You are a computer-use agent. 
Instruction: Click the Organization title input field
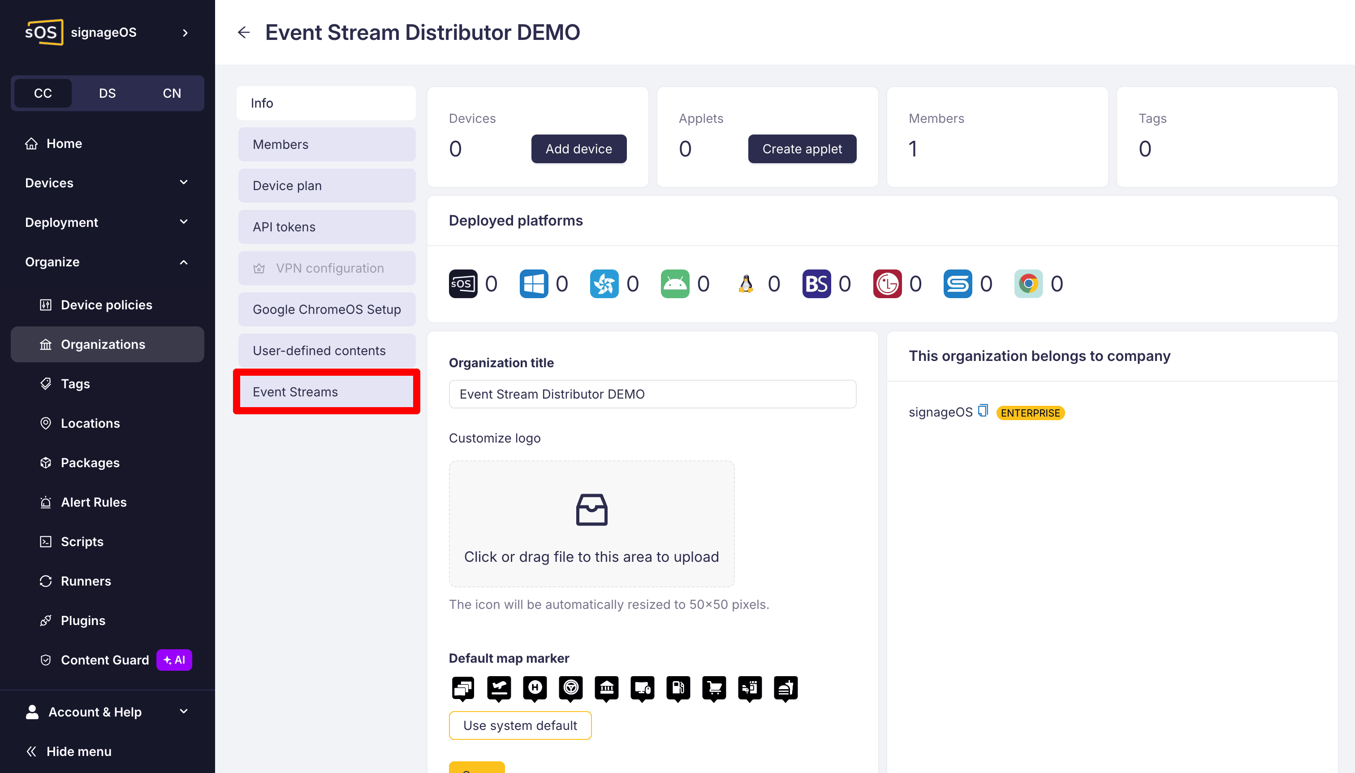[652, 394]
